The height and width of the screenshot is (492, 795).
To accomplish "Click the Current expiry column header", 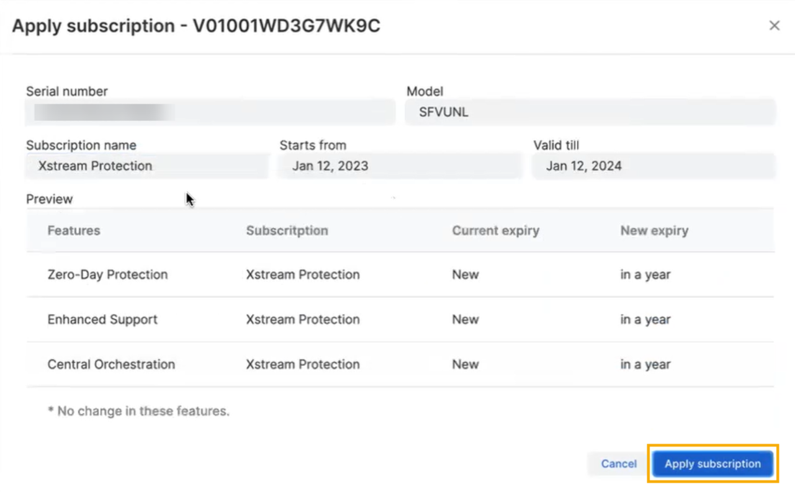I will 495,230.
